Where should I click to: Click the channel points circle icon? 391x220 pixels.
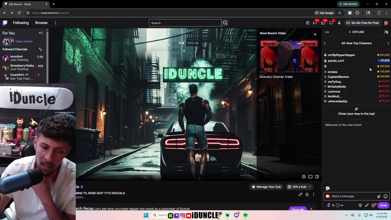click(x=338, y=205)
